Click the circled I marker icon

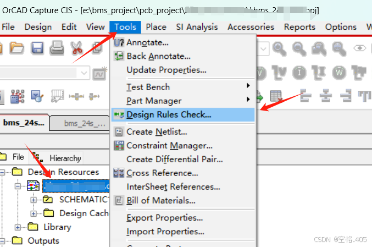(x=299, y=73)
